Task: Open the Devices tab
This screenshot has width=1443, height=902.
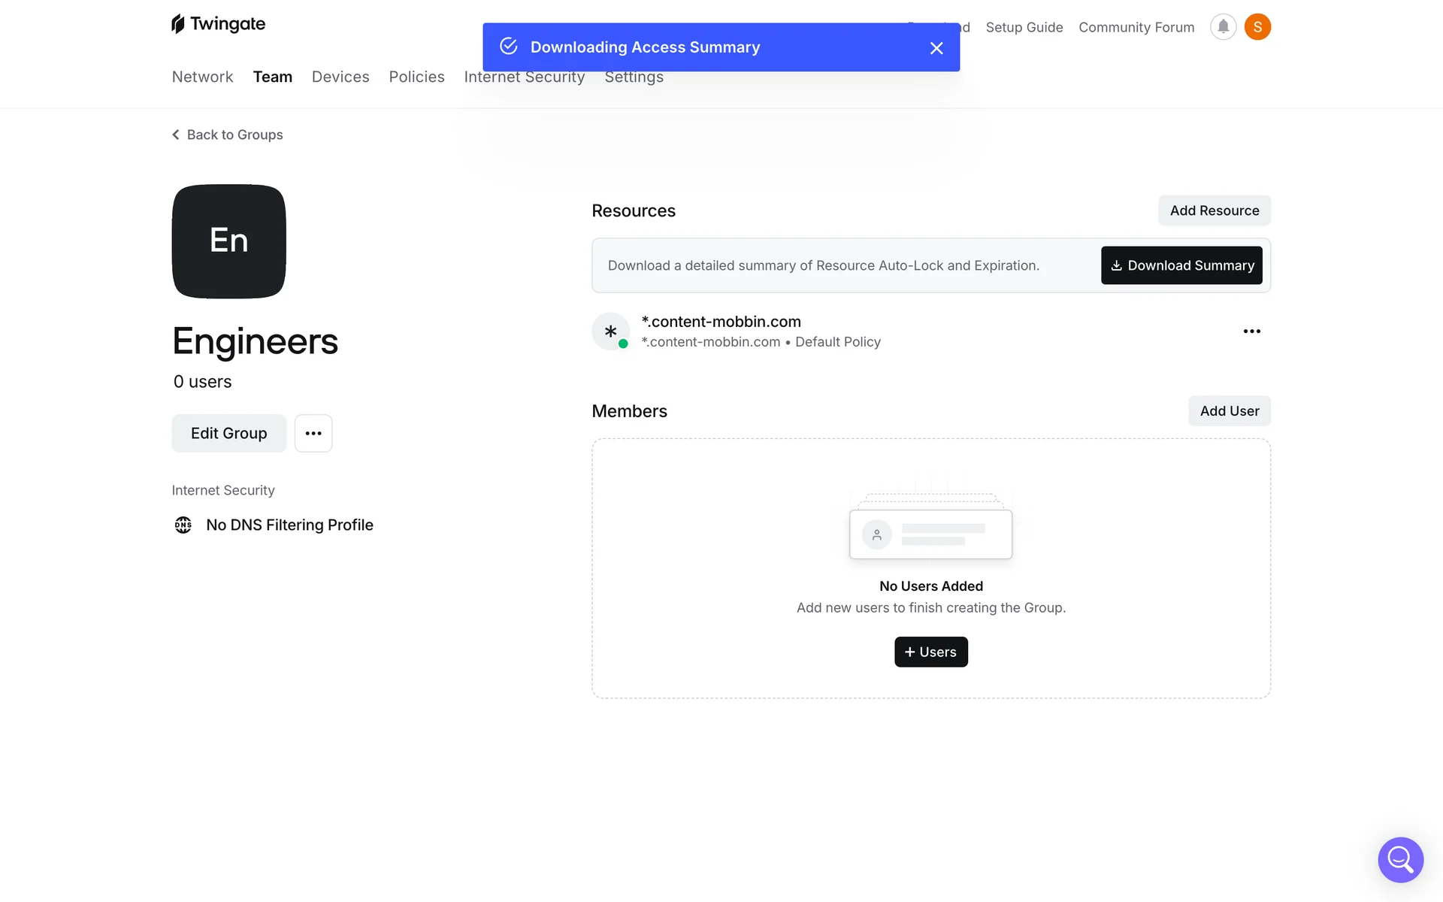Action: tap(340, 77)
